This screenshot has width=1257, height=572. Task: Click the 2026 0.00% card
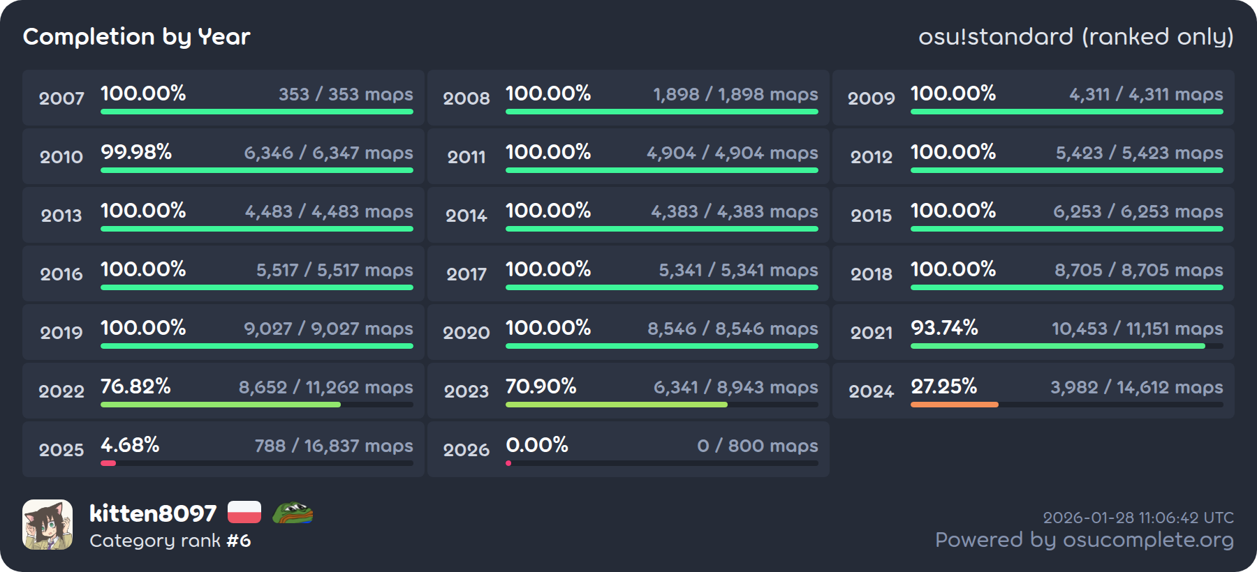click(x=628, y=449)
